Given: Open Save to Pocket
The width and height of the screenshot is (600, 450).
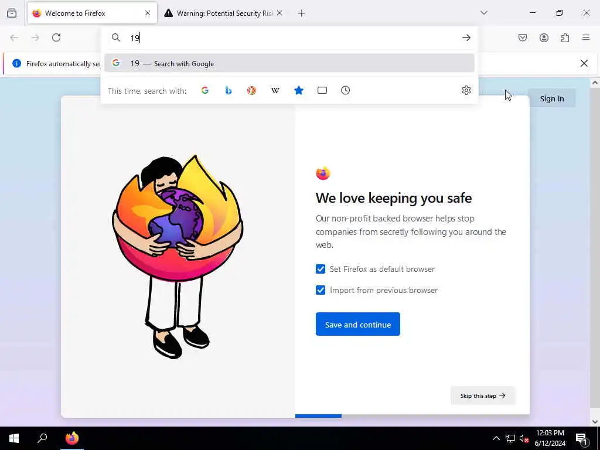Looking at the screenshot, I should 523,37.
